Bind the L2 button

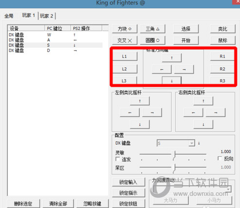[x=125, y=69]
